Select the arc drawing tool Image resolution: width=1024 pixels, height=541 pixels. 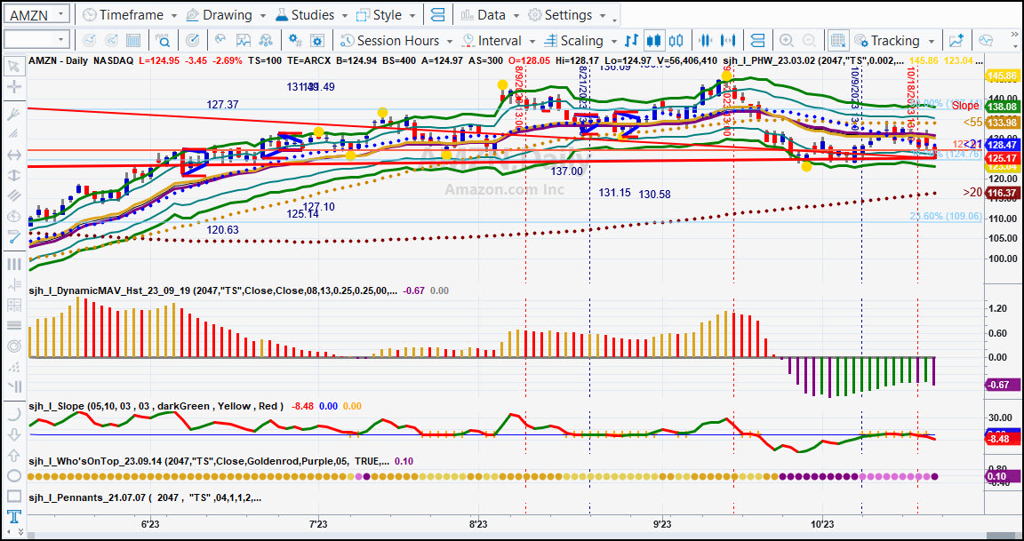point(13,414)
